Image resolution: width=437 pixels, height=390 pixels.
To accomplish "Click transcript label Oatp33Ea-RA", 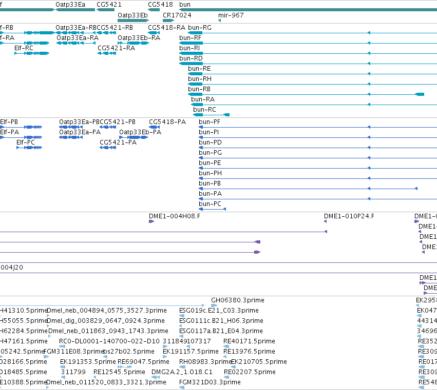I will tap(78, 37).
